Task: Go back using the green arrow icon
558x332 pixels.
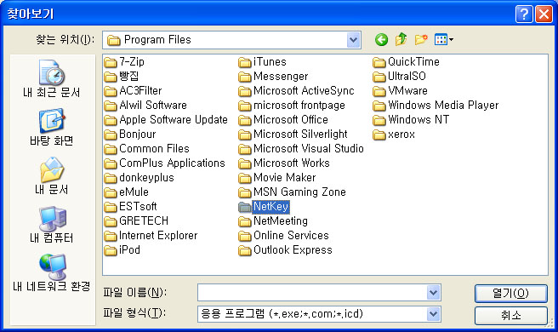Action: (x=381, y=39)
